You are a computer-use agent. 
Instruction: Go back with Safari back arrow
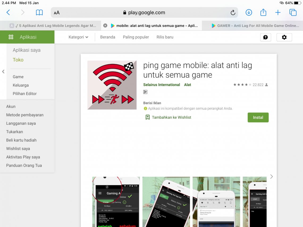click(8, 12)
